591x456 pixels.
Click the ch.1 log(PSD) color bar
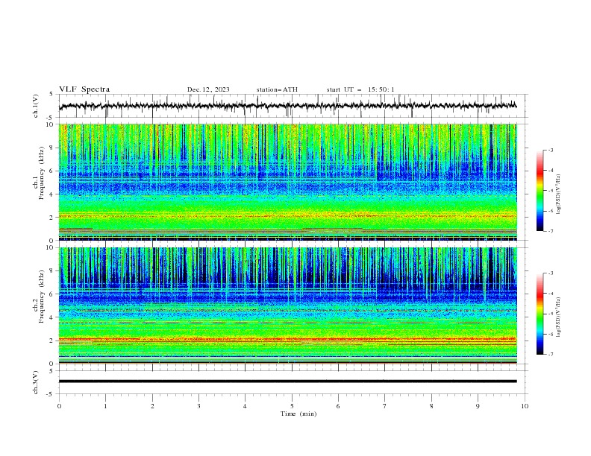pyautogui.click(x=540, y=191)
